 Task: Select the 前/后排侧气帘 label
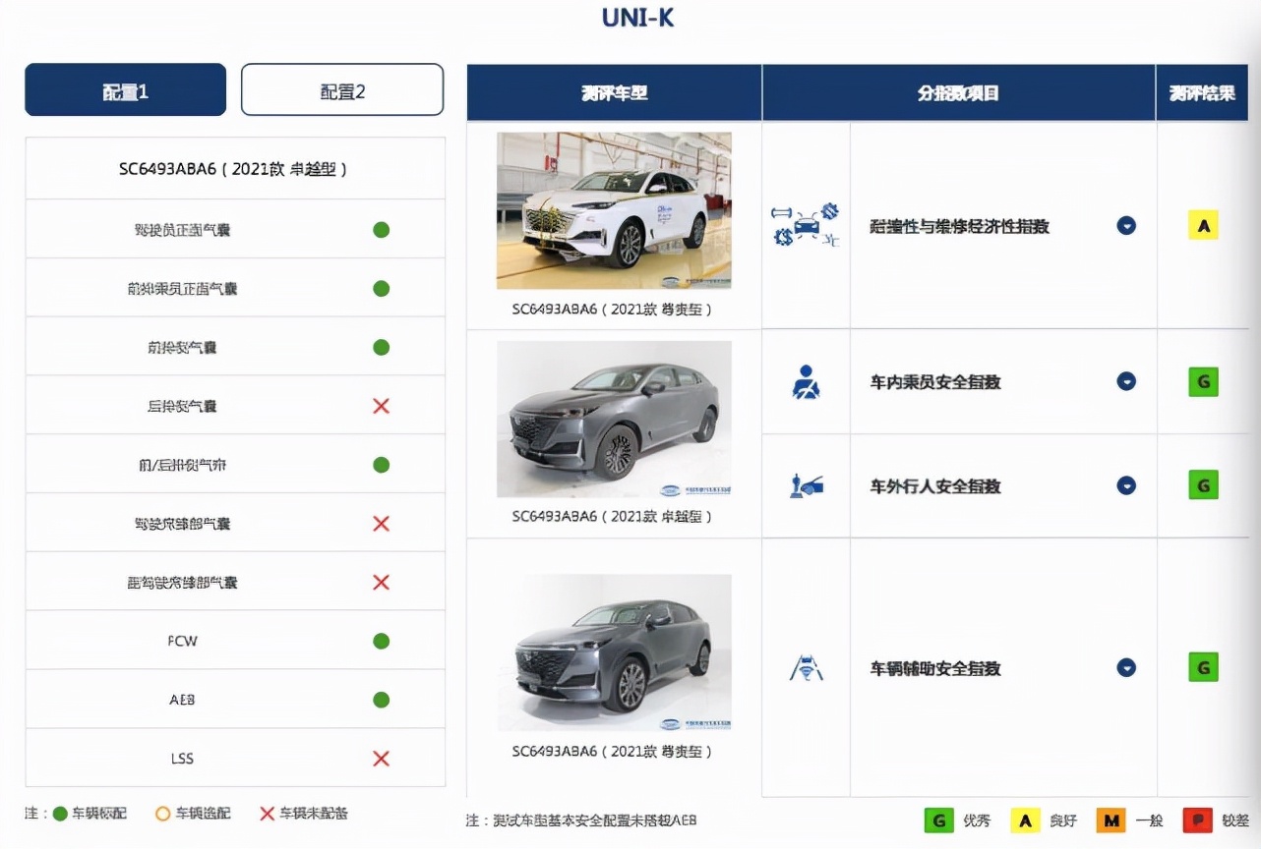click(182, 465)
